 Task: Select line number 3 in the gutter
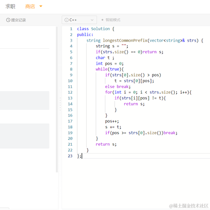[x=71, y=40]
